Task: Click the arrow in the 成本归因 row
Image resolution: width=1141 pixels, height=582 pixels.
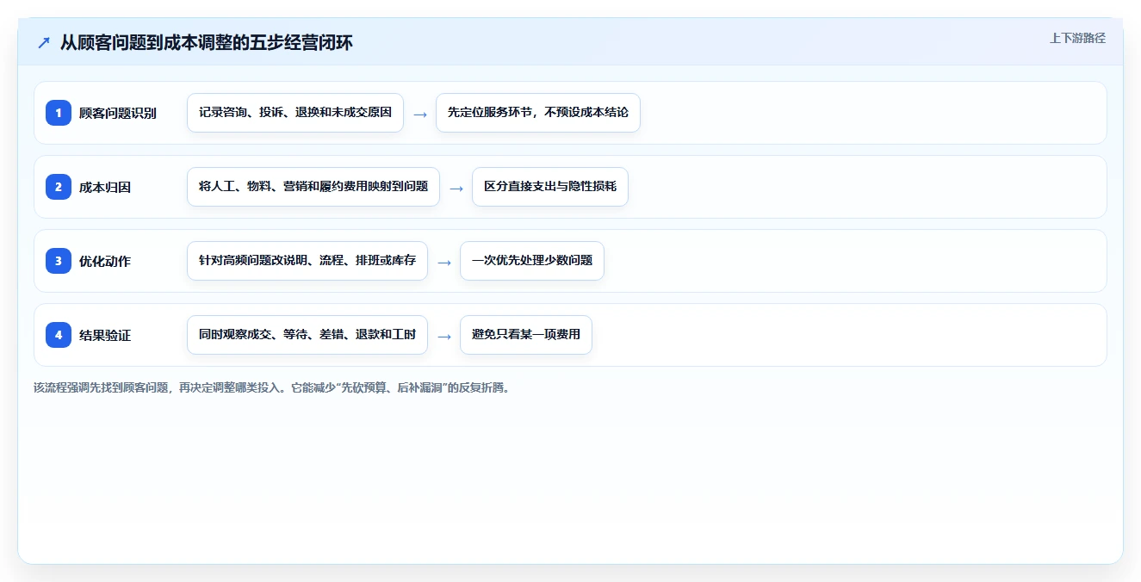Action: tap(456, 188)
